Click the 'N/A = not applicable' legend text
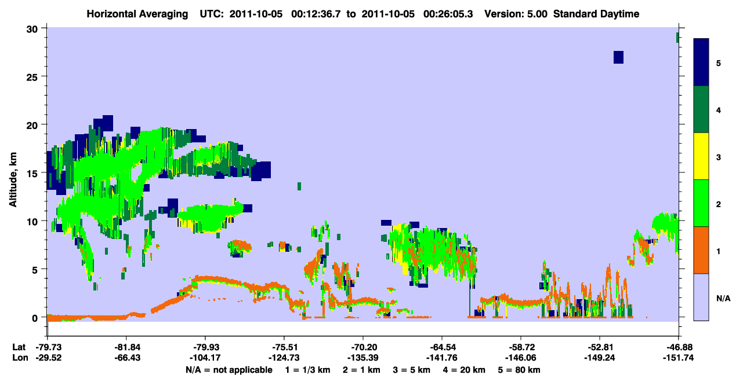 point(229,370)
